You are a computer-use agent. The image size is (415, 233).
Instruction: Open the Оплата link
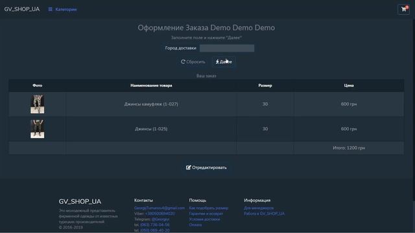click(x=195, y=225)
